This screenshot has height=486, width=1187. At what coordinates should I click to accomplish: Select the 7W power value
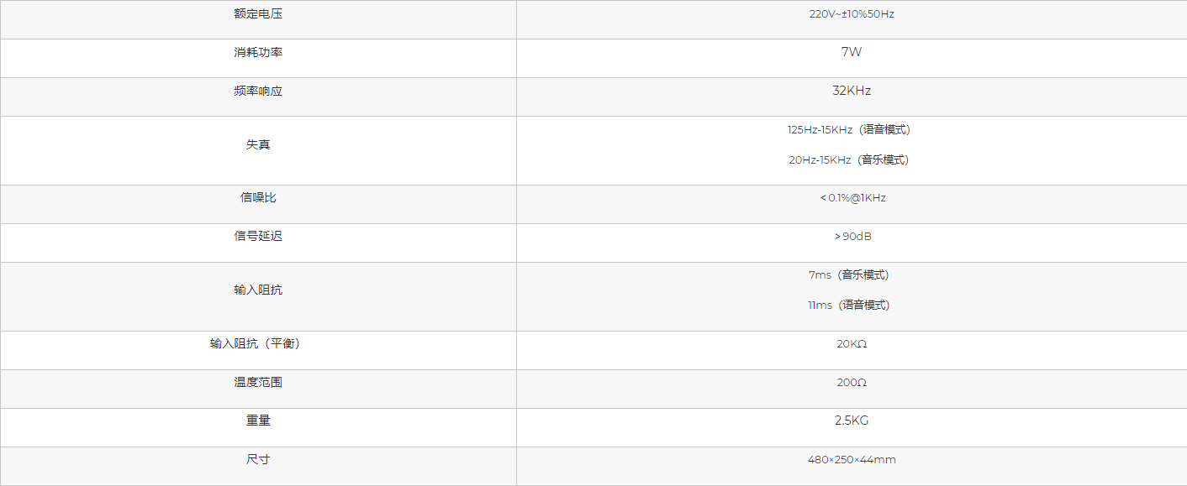click(852, 52)
